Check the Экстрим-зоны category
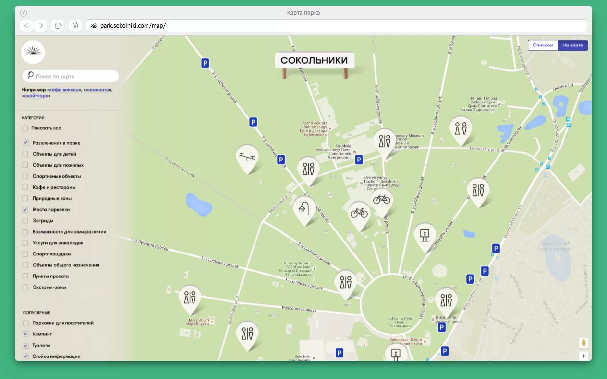Image resolution: width=607 pixels, height=379 pixels. (24, 287)
